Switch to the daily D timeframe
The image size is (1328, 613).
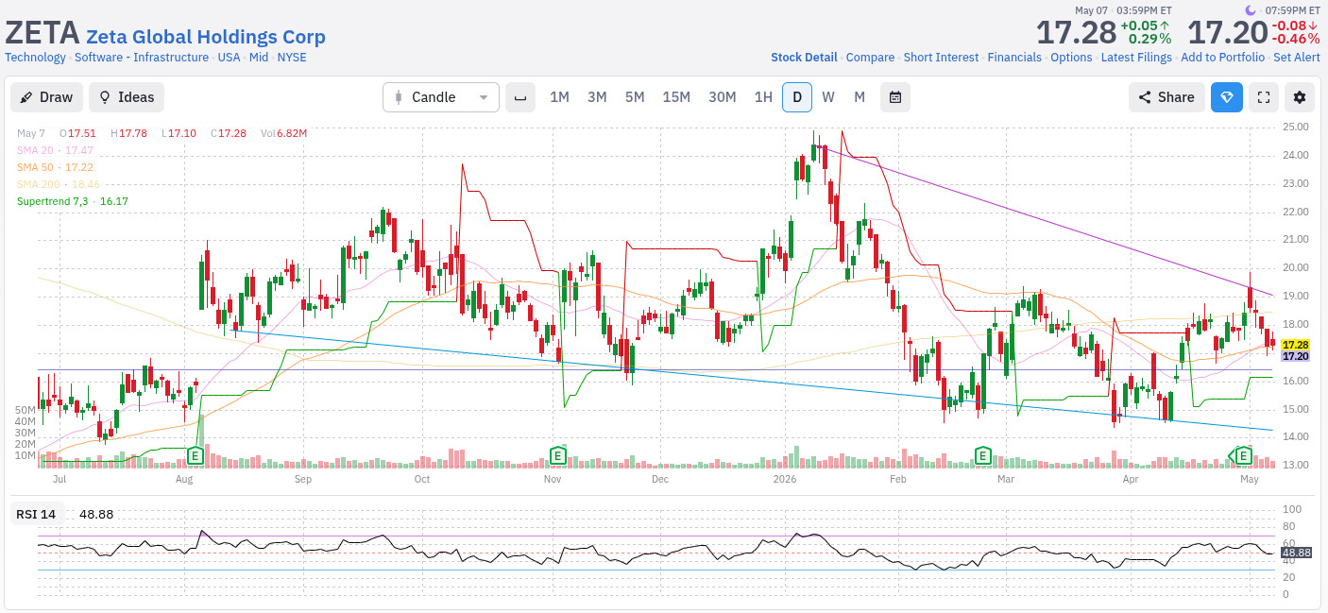click(797, 97)
